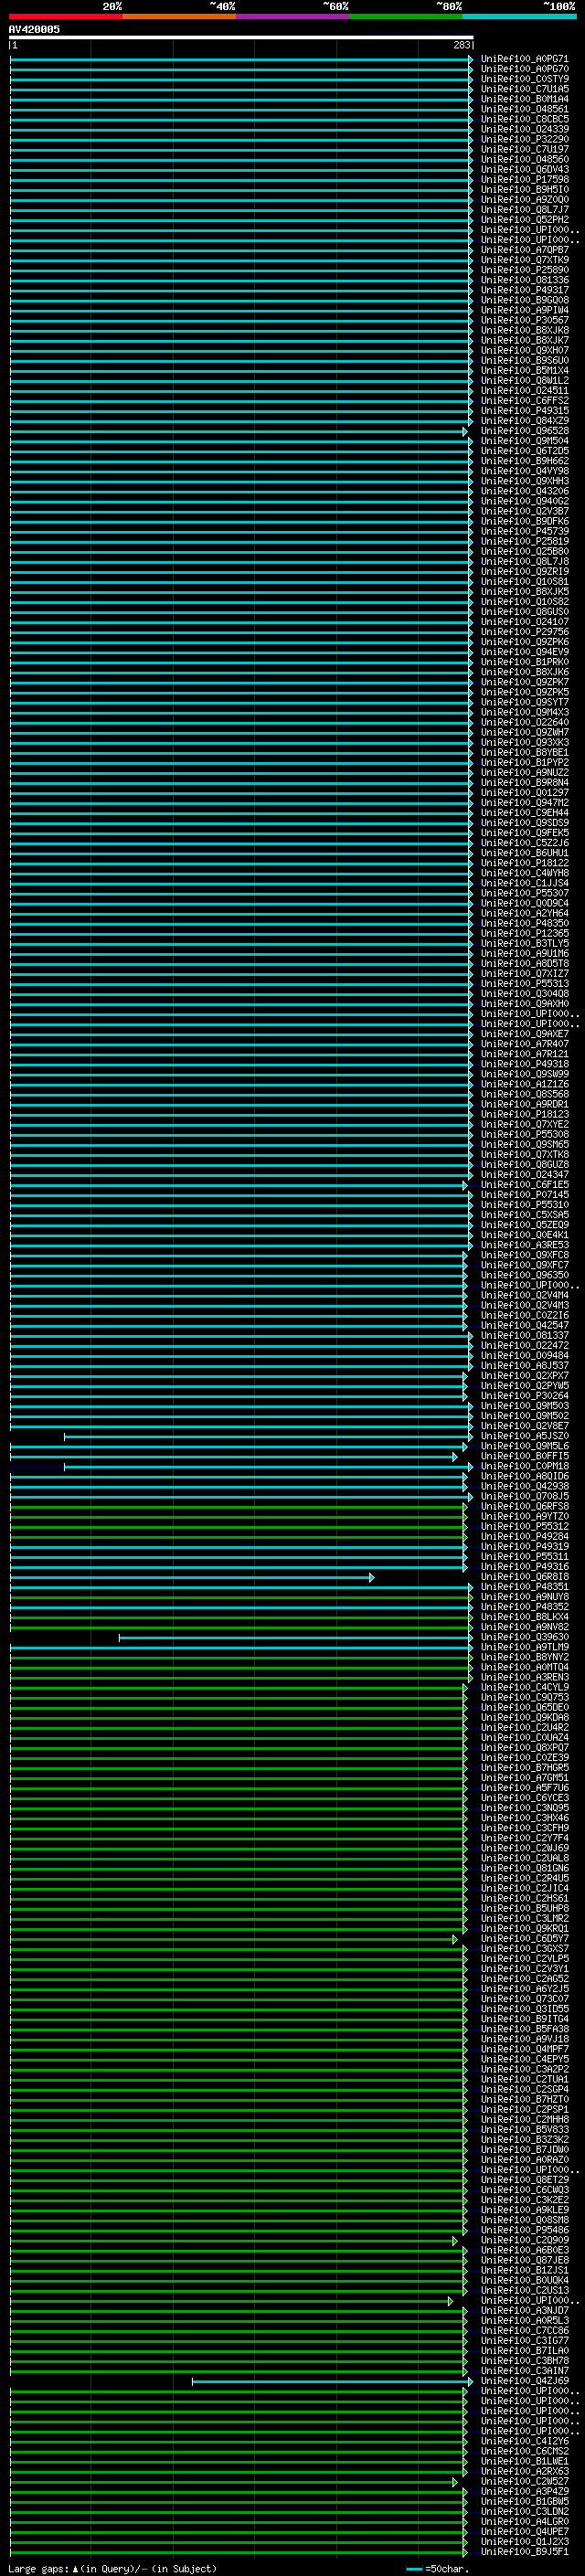Select label UniRef100_Q1JZX3
Viewport: 585px width, 2576px height.
(525, 2541)
